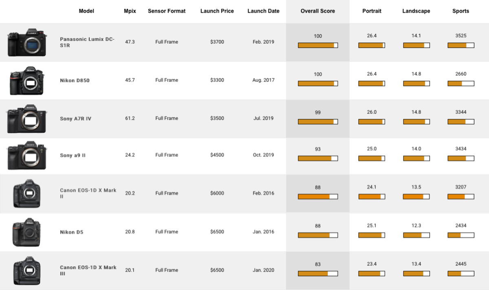Open the Nikon D850 model name link
Screen dimensions: 489x290
75,81
